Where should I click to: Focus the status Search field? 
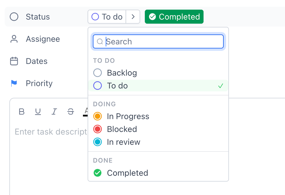pyautogui.click(x=158, y=42)
